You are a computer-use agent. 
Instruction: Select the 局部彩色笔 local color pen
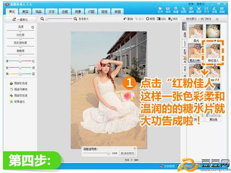pyautogui.click(x=18, y=84)
